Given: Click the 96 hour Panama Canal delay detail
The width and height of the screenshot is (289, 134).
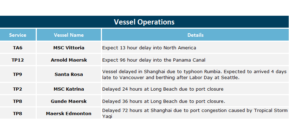Looking at the screenshot, I should (x=154, y=60).
